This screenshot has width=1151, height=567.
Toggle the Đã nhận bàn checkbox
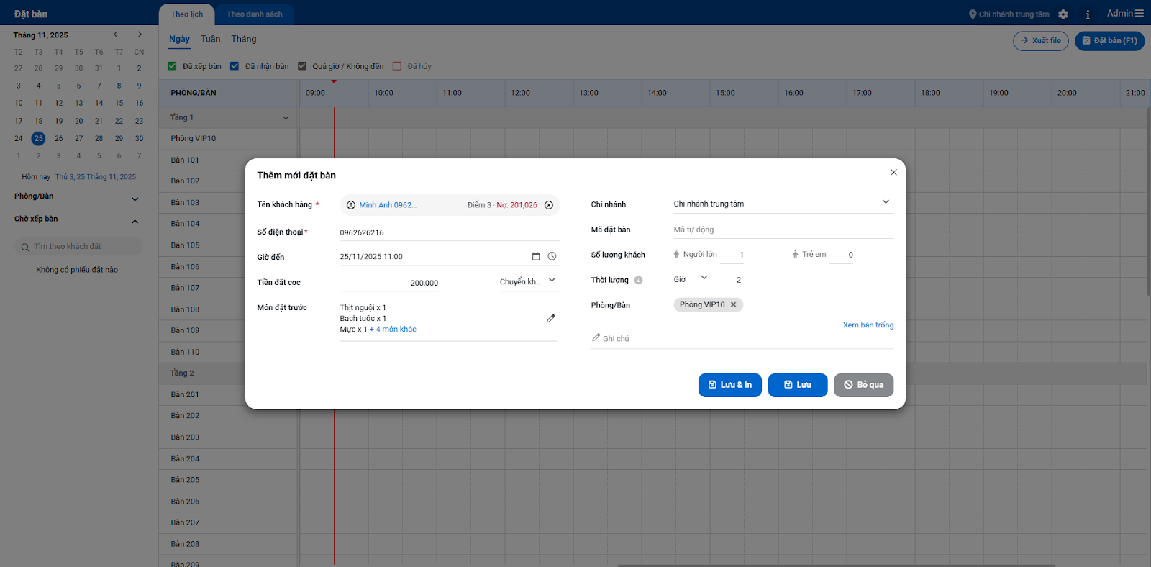[x=235, y=66]
